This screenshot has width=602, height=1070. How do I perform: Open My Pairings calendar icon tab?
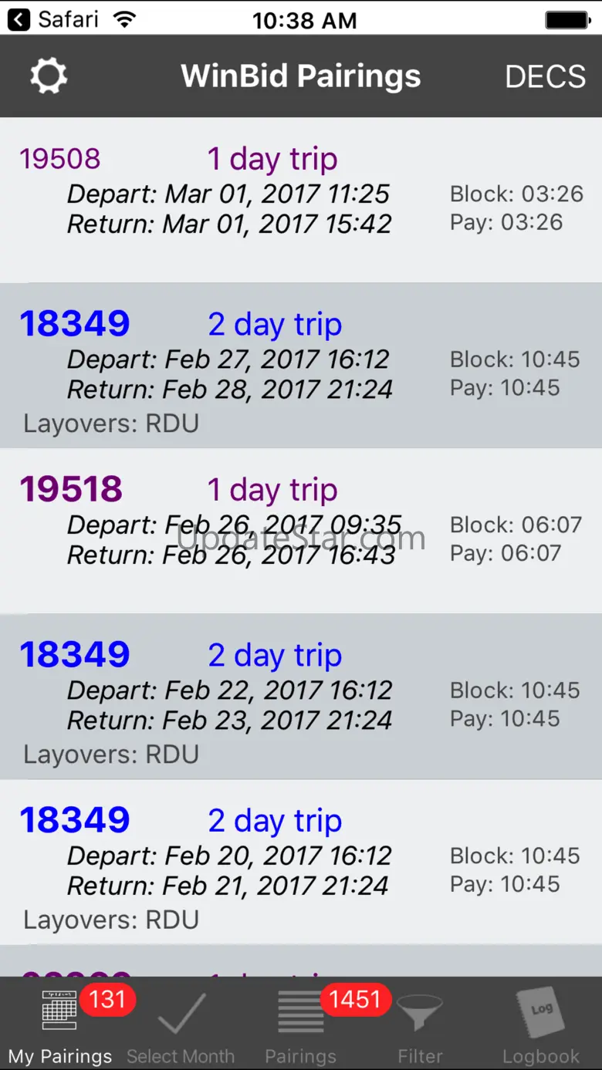coord(59,1010)
